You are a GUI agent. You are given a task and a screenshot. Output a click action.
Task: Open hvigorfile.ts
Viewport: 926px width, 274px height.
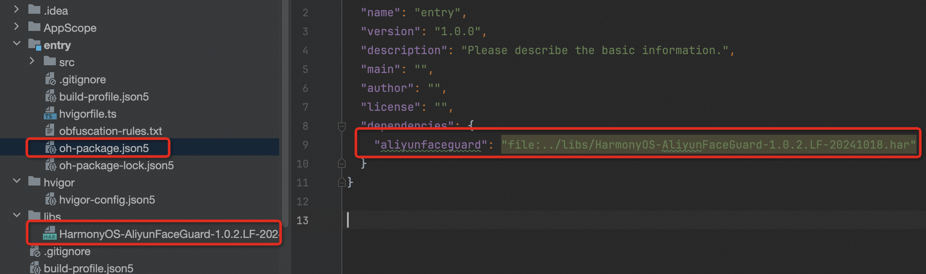coord(88,114)
